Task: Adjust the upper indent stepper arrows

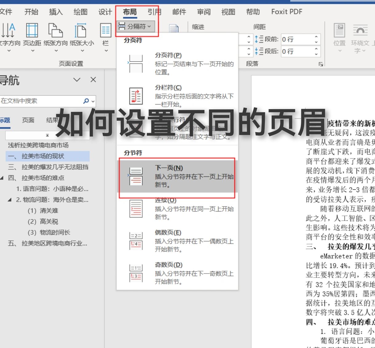Action: 249,39
